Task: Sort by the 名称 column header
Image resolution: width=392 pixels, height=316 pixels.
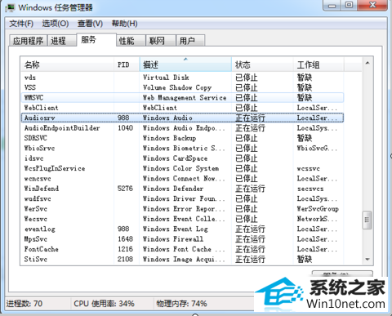Action: point(67,65)
